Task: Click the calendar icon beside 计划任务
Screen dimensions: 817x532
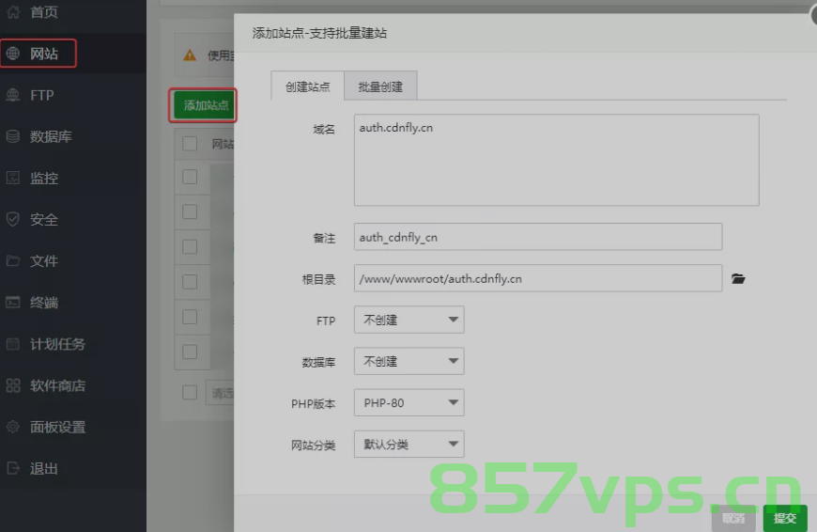Action: click(13, 344)
